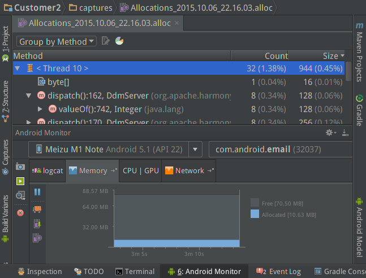Dump Java heap icon

pyautogui.click(x=37, y=224)
